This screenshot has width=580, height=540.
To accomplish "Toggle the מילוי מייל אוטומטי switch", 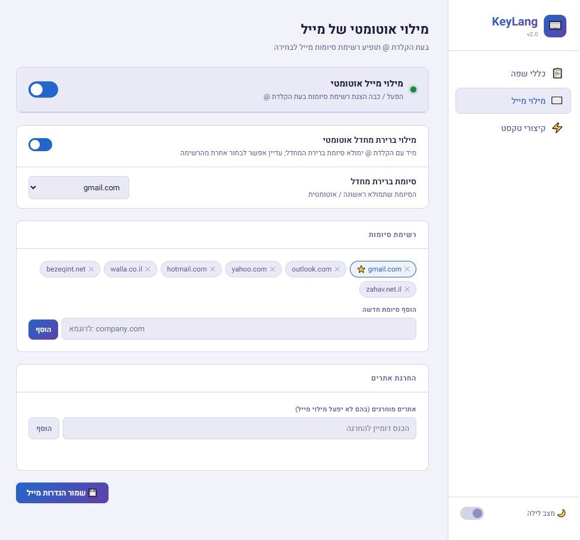I will 43,90.
